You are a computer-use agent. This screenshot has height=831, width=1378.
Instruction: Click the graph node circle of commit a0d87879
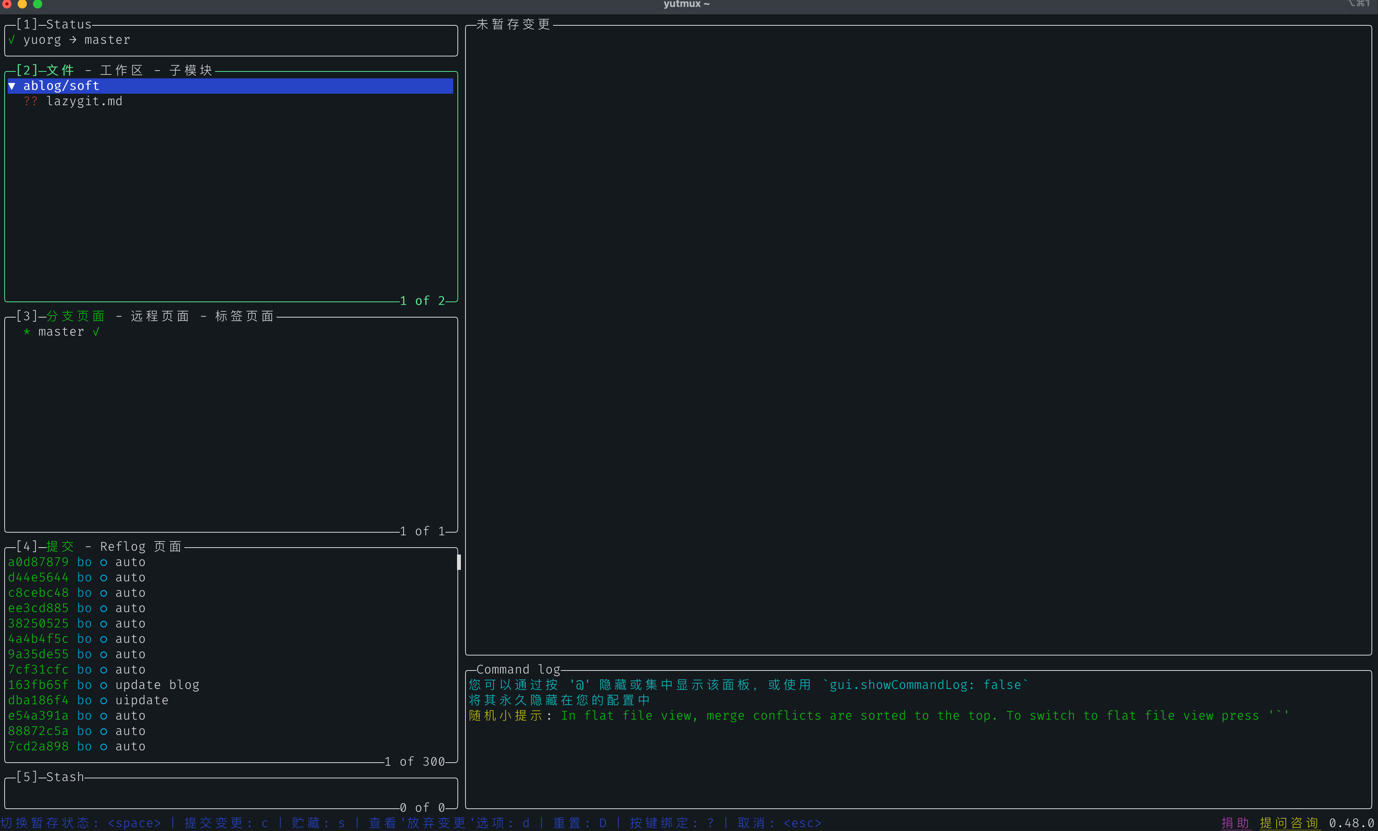[x=103, y=562]
